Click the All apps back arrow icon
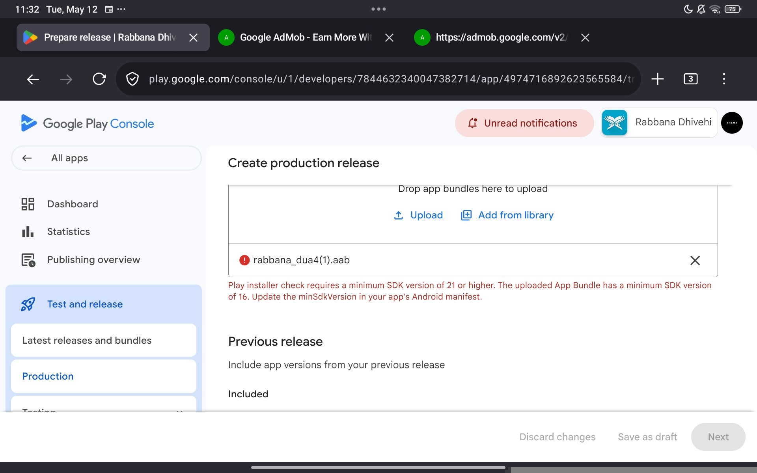 pyautogui.click(x=27, y=158)
